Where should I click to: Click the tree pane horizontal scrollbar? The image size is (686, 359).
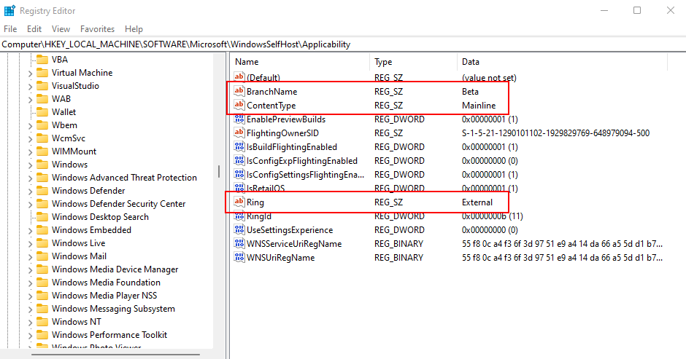115,354
